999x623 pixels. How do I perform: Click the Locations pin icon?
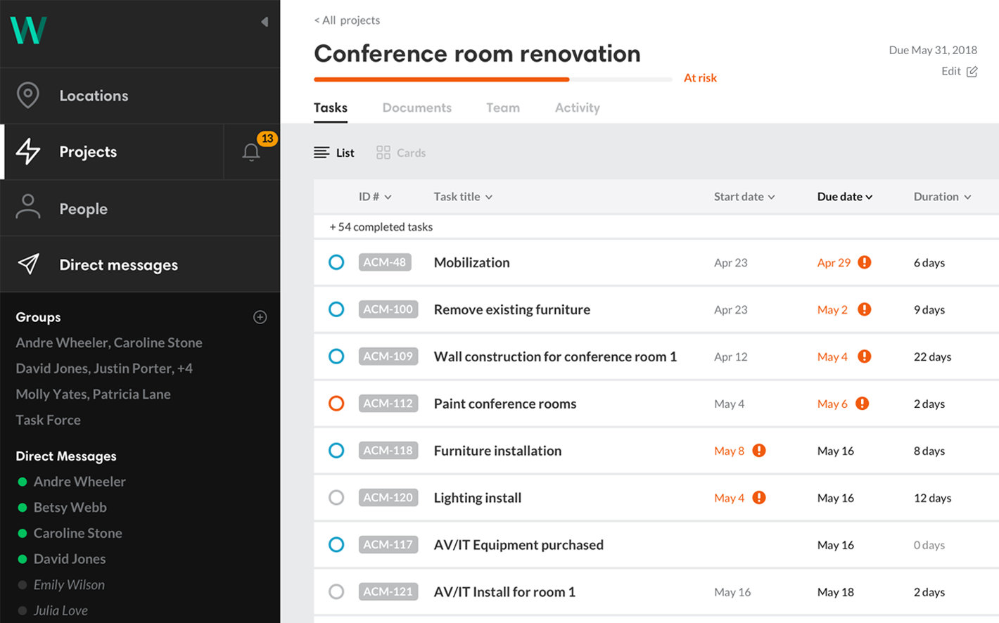pos(28,95)
